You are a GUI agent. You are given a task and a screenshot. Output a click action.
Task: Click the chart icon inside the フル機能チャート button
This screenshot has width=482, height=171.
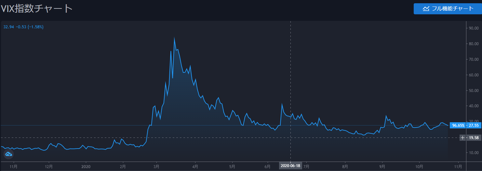(x=426, y=9)
